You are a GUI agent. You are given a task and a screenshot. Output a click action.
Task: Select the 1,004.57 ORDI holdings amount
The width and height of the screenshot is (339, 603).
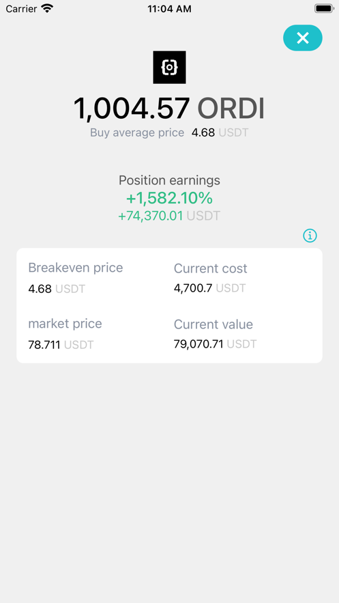click(x=169, y=109)
